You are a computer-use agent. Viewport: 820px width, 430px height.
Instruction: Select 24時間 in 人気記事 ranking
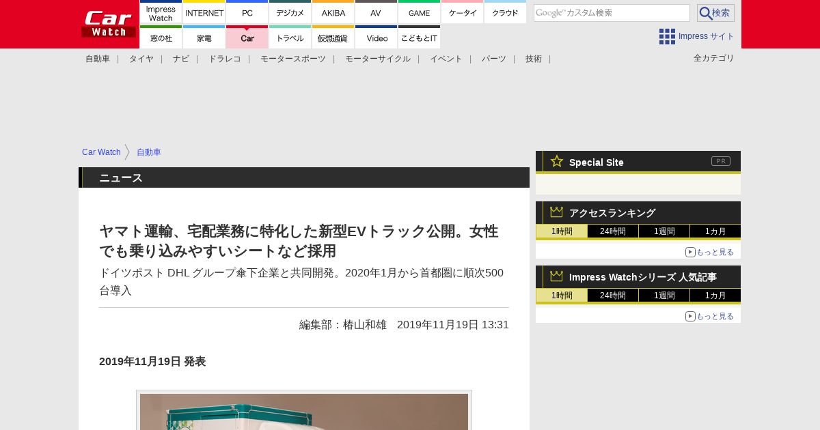tap(613, 296)
